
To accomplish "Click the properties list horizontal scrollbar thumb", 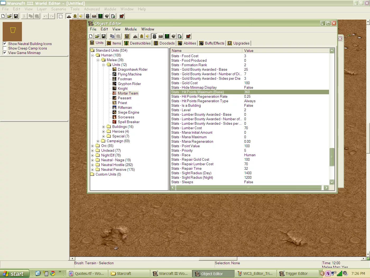I will pos(248,188).
